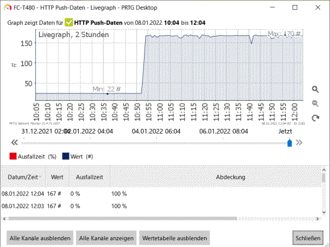Minimize the Livegraph window

(272, 7)
